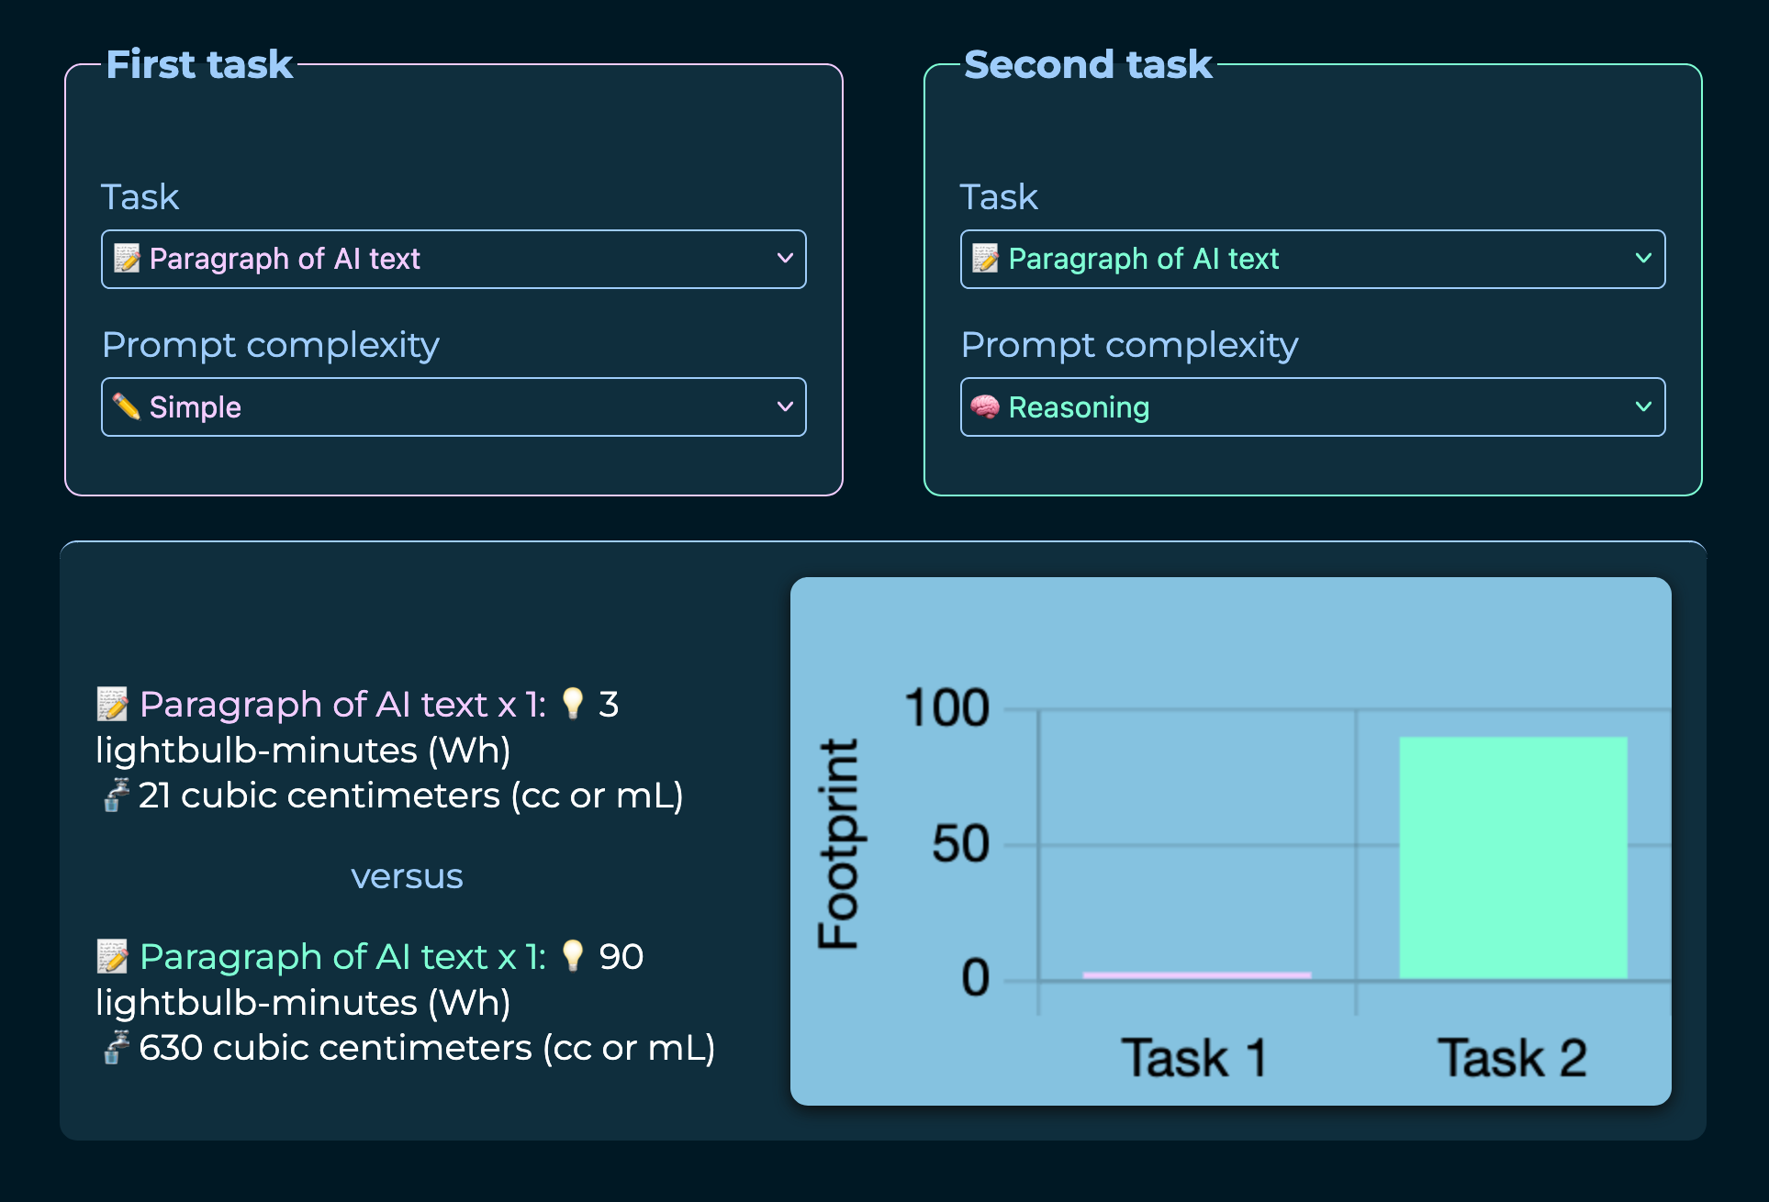The width and height of the screenshot is (1769, 1202).
Task: Click the First task heading
Action: (199, 65)
